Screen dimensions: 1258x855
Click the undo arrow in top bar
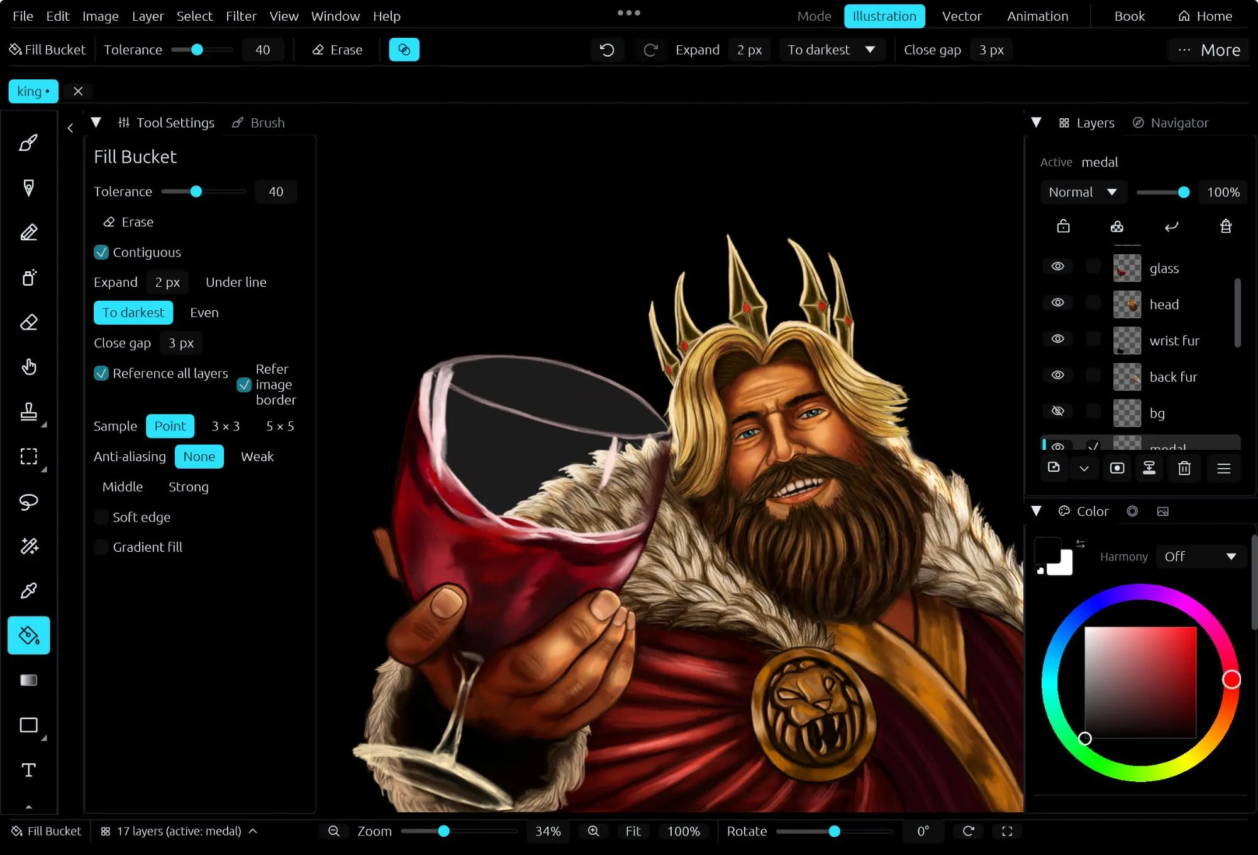[607, 50]
